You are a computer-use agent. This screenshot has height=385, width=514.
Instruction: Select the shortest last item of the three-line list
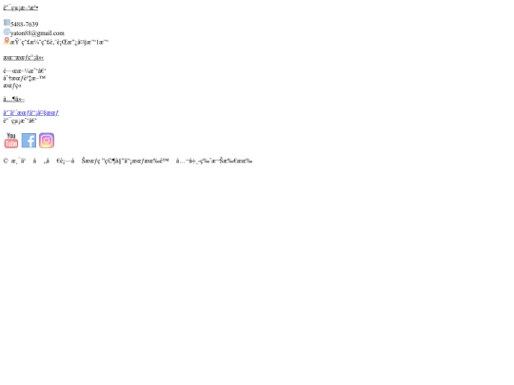[12, 86]
